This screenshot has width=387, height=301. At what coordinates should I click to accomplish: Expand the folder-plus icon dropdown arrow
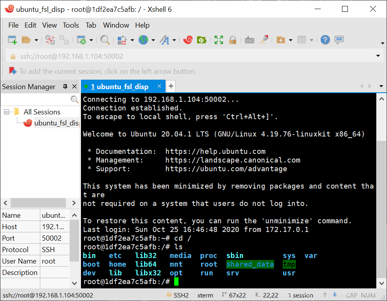tap(291, 40)
